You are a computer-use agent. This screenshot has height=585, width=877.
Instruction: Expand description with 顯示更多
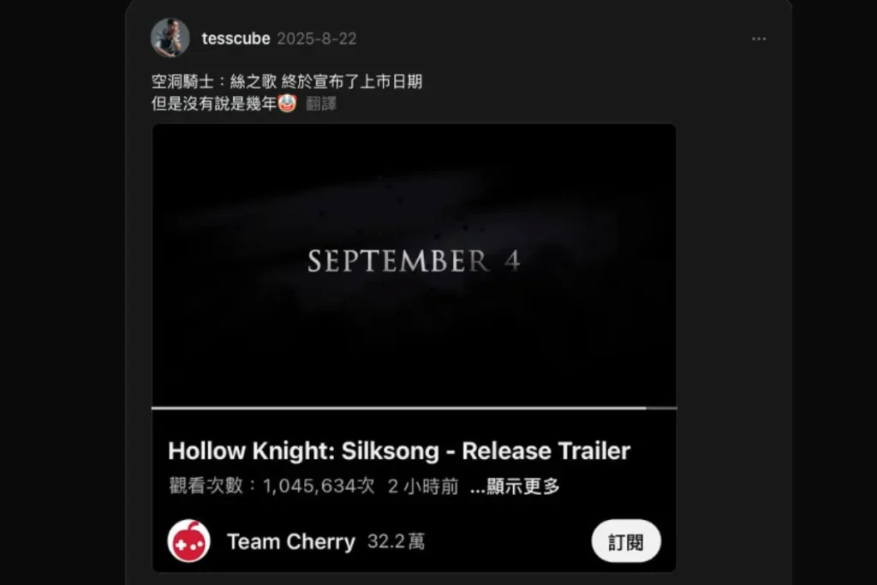point(515,486)
